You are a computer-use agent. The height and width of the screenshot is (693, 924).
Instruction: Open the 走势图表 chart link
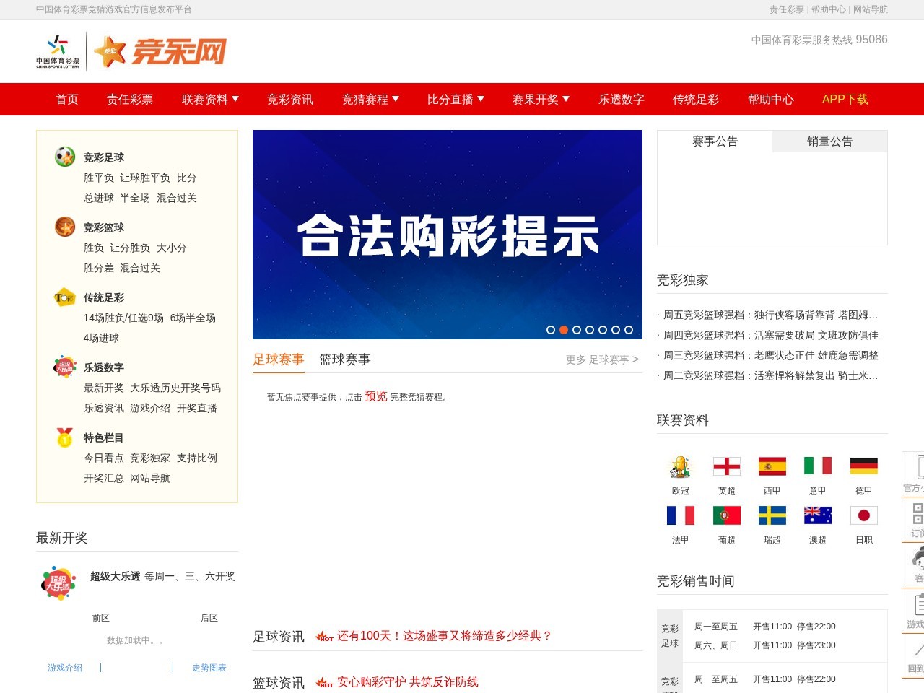point(209,668)
